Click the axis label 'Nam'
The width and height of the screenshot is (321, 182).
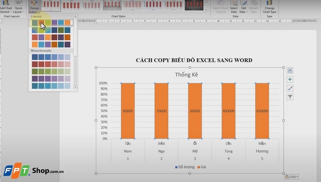point(128,151)
